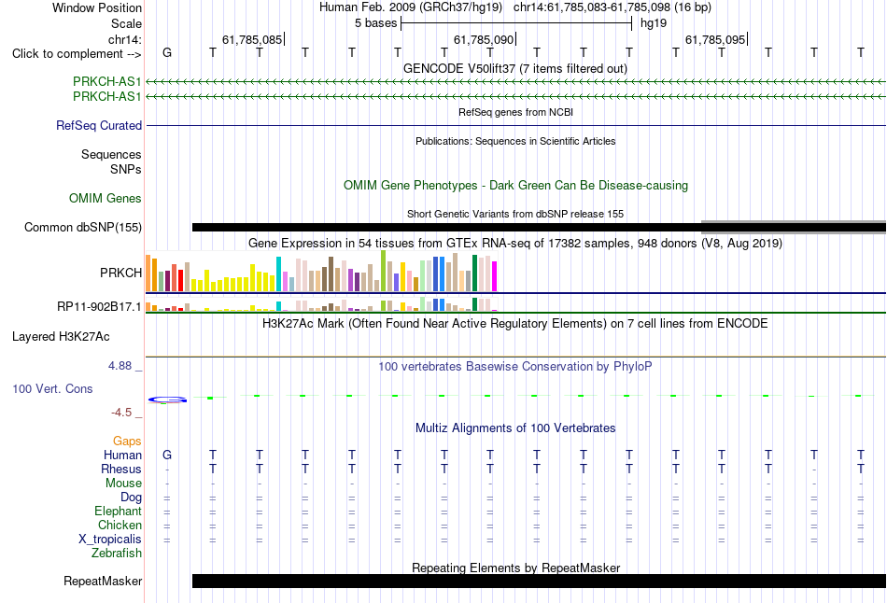
Task: Click the RefSeq Curated track label
Action: [x=98, y=126]
